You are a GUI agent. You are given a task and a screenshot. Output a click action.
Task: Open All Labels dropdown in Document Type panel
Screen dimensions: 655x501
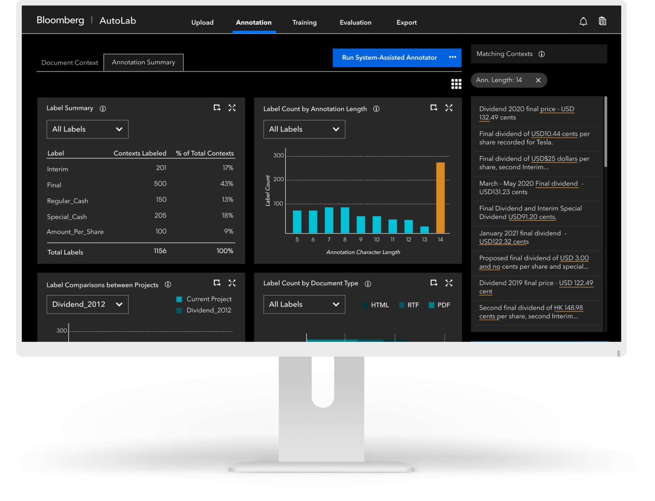[304, 304]
